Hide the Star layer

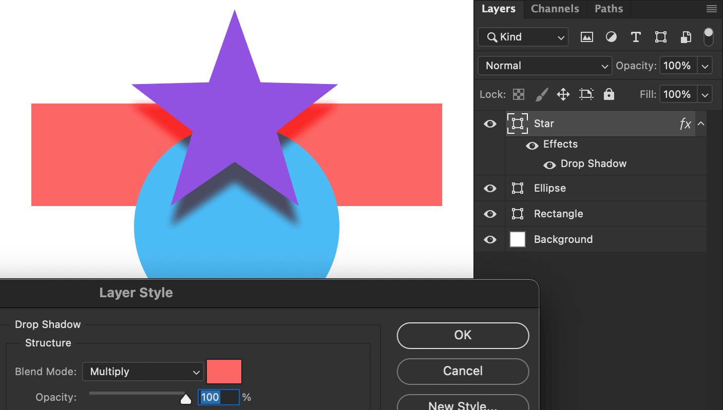pos(490,124)
